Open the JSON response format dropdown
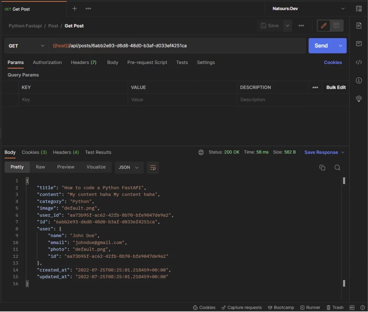The height and width of the screenshot is (312, 368). (x=129, y=167)
